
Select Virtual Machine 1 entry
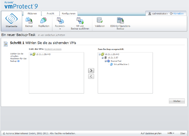point(121,64)
